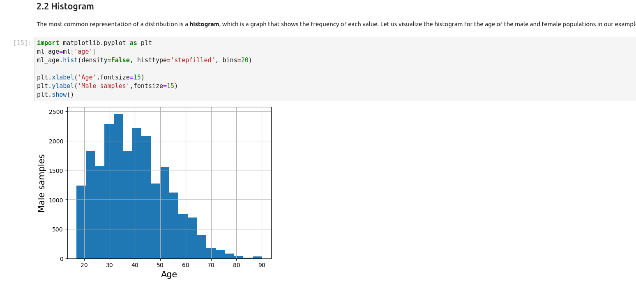Select the cell prompt number [15]

[x=22, y=43]
